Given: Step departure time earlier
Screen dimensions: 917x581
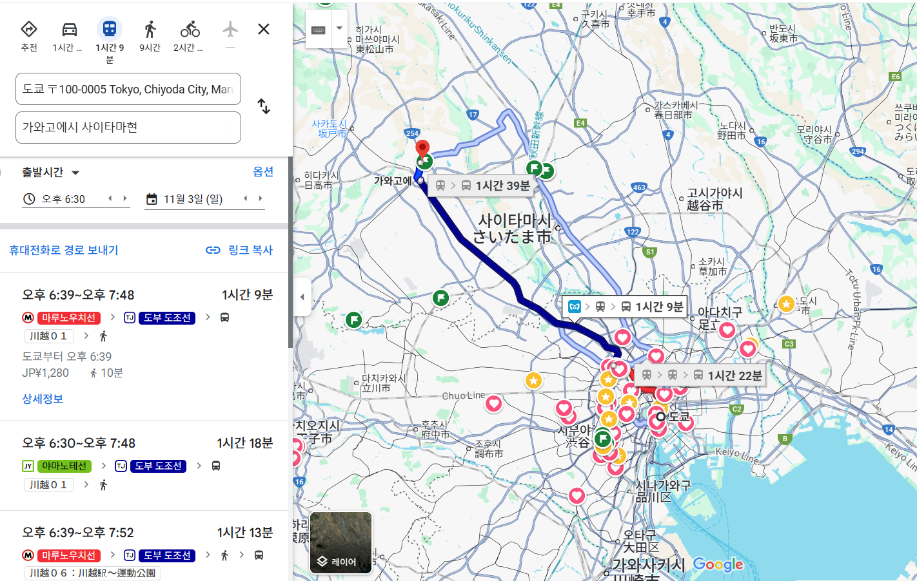Looking at the screenshot, I should [x=110, y=198].
